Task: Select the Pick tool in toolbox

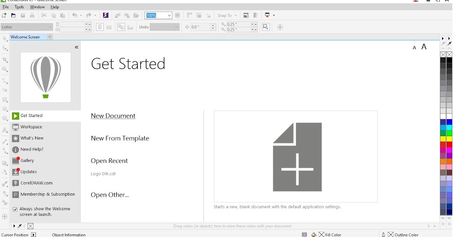Action: tap(5, 39)
